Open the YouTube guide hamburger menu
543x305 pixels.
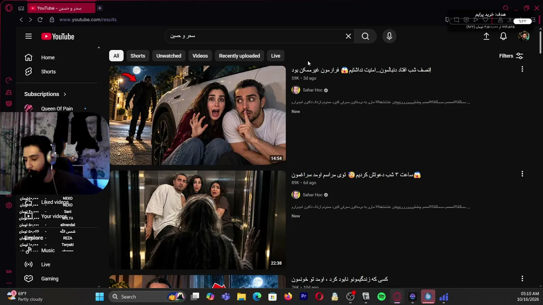point(28,36)
